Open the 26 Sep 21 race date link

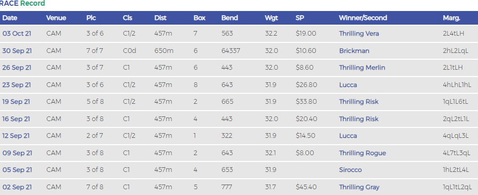16,68
